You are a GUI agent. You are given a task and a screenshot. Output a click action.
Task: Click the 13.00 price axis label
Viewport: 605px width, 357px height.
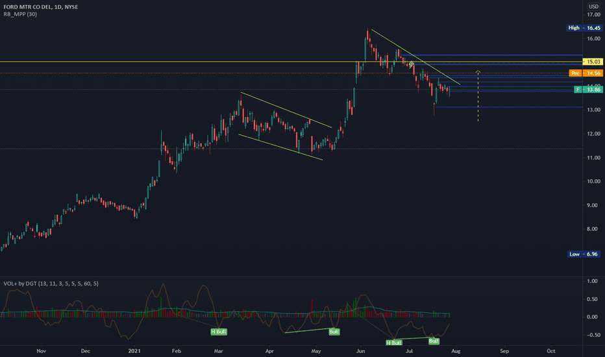tap(593, 110)
